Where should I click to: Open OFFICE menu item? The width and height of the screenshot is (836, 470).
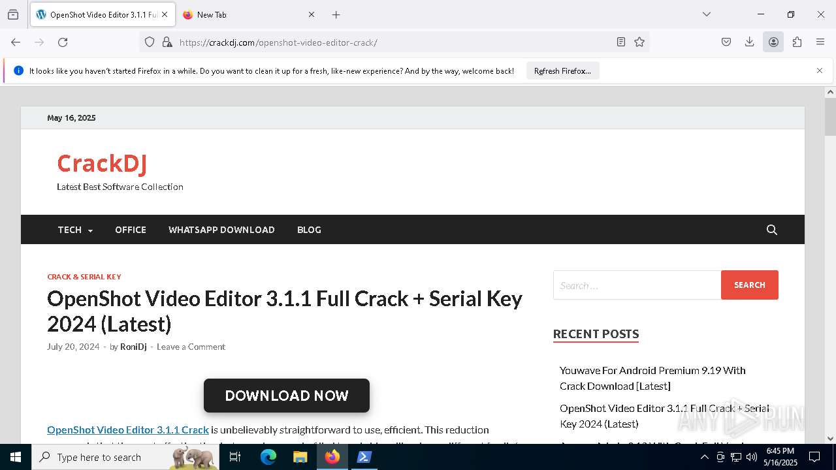(x=131, y=230)
